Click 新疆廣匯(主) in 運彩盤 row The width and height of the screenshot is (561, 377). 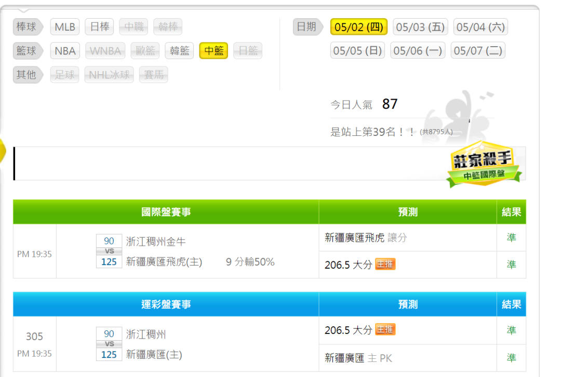[x=154, y=355]
